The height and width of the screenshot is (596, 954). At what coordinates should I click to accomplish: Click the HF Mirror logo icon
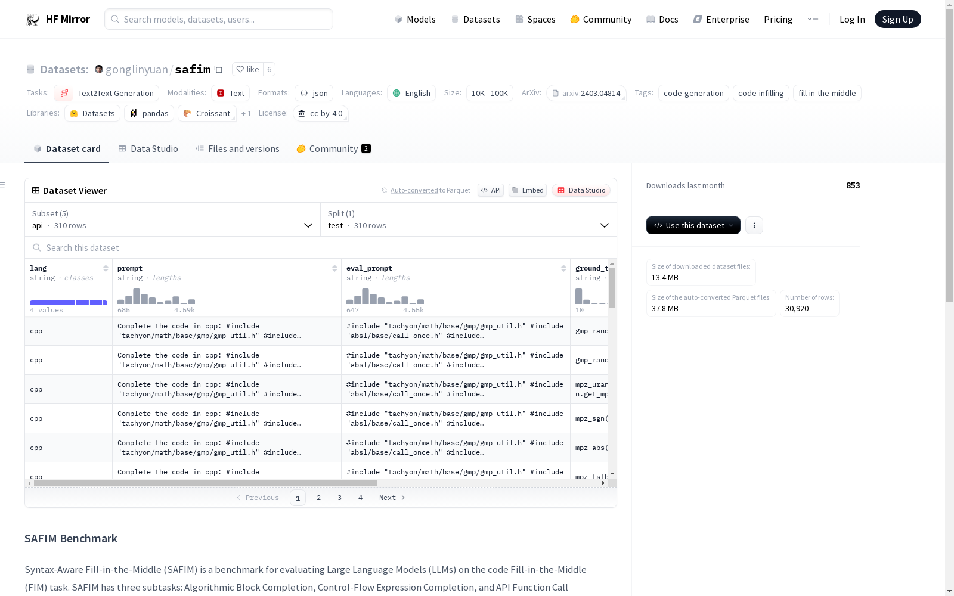coord(32,20)
